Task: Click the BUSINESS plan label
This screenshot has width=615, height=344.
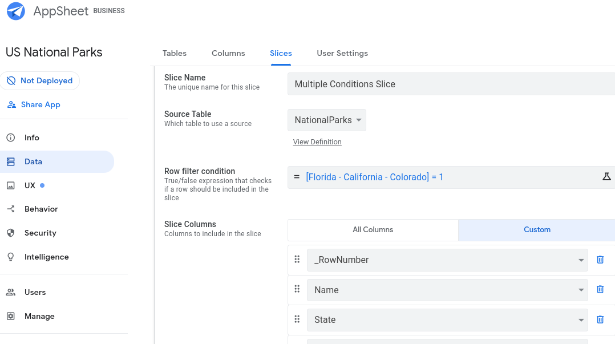Action: point(109,11)
